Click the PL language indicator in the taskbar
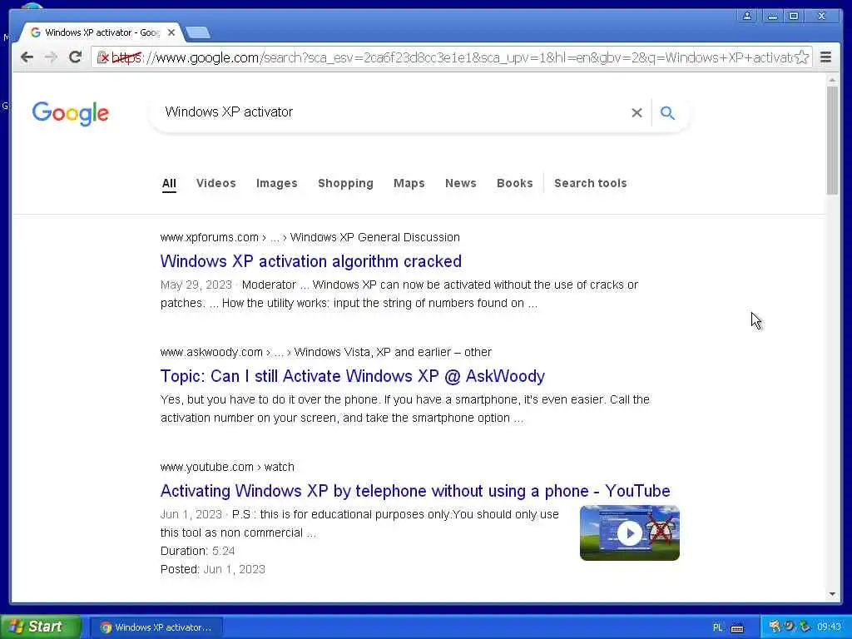852x639 pixels. coord(717,627)
